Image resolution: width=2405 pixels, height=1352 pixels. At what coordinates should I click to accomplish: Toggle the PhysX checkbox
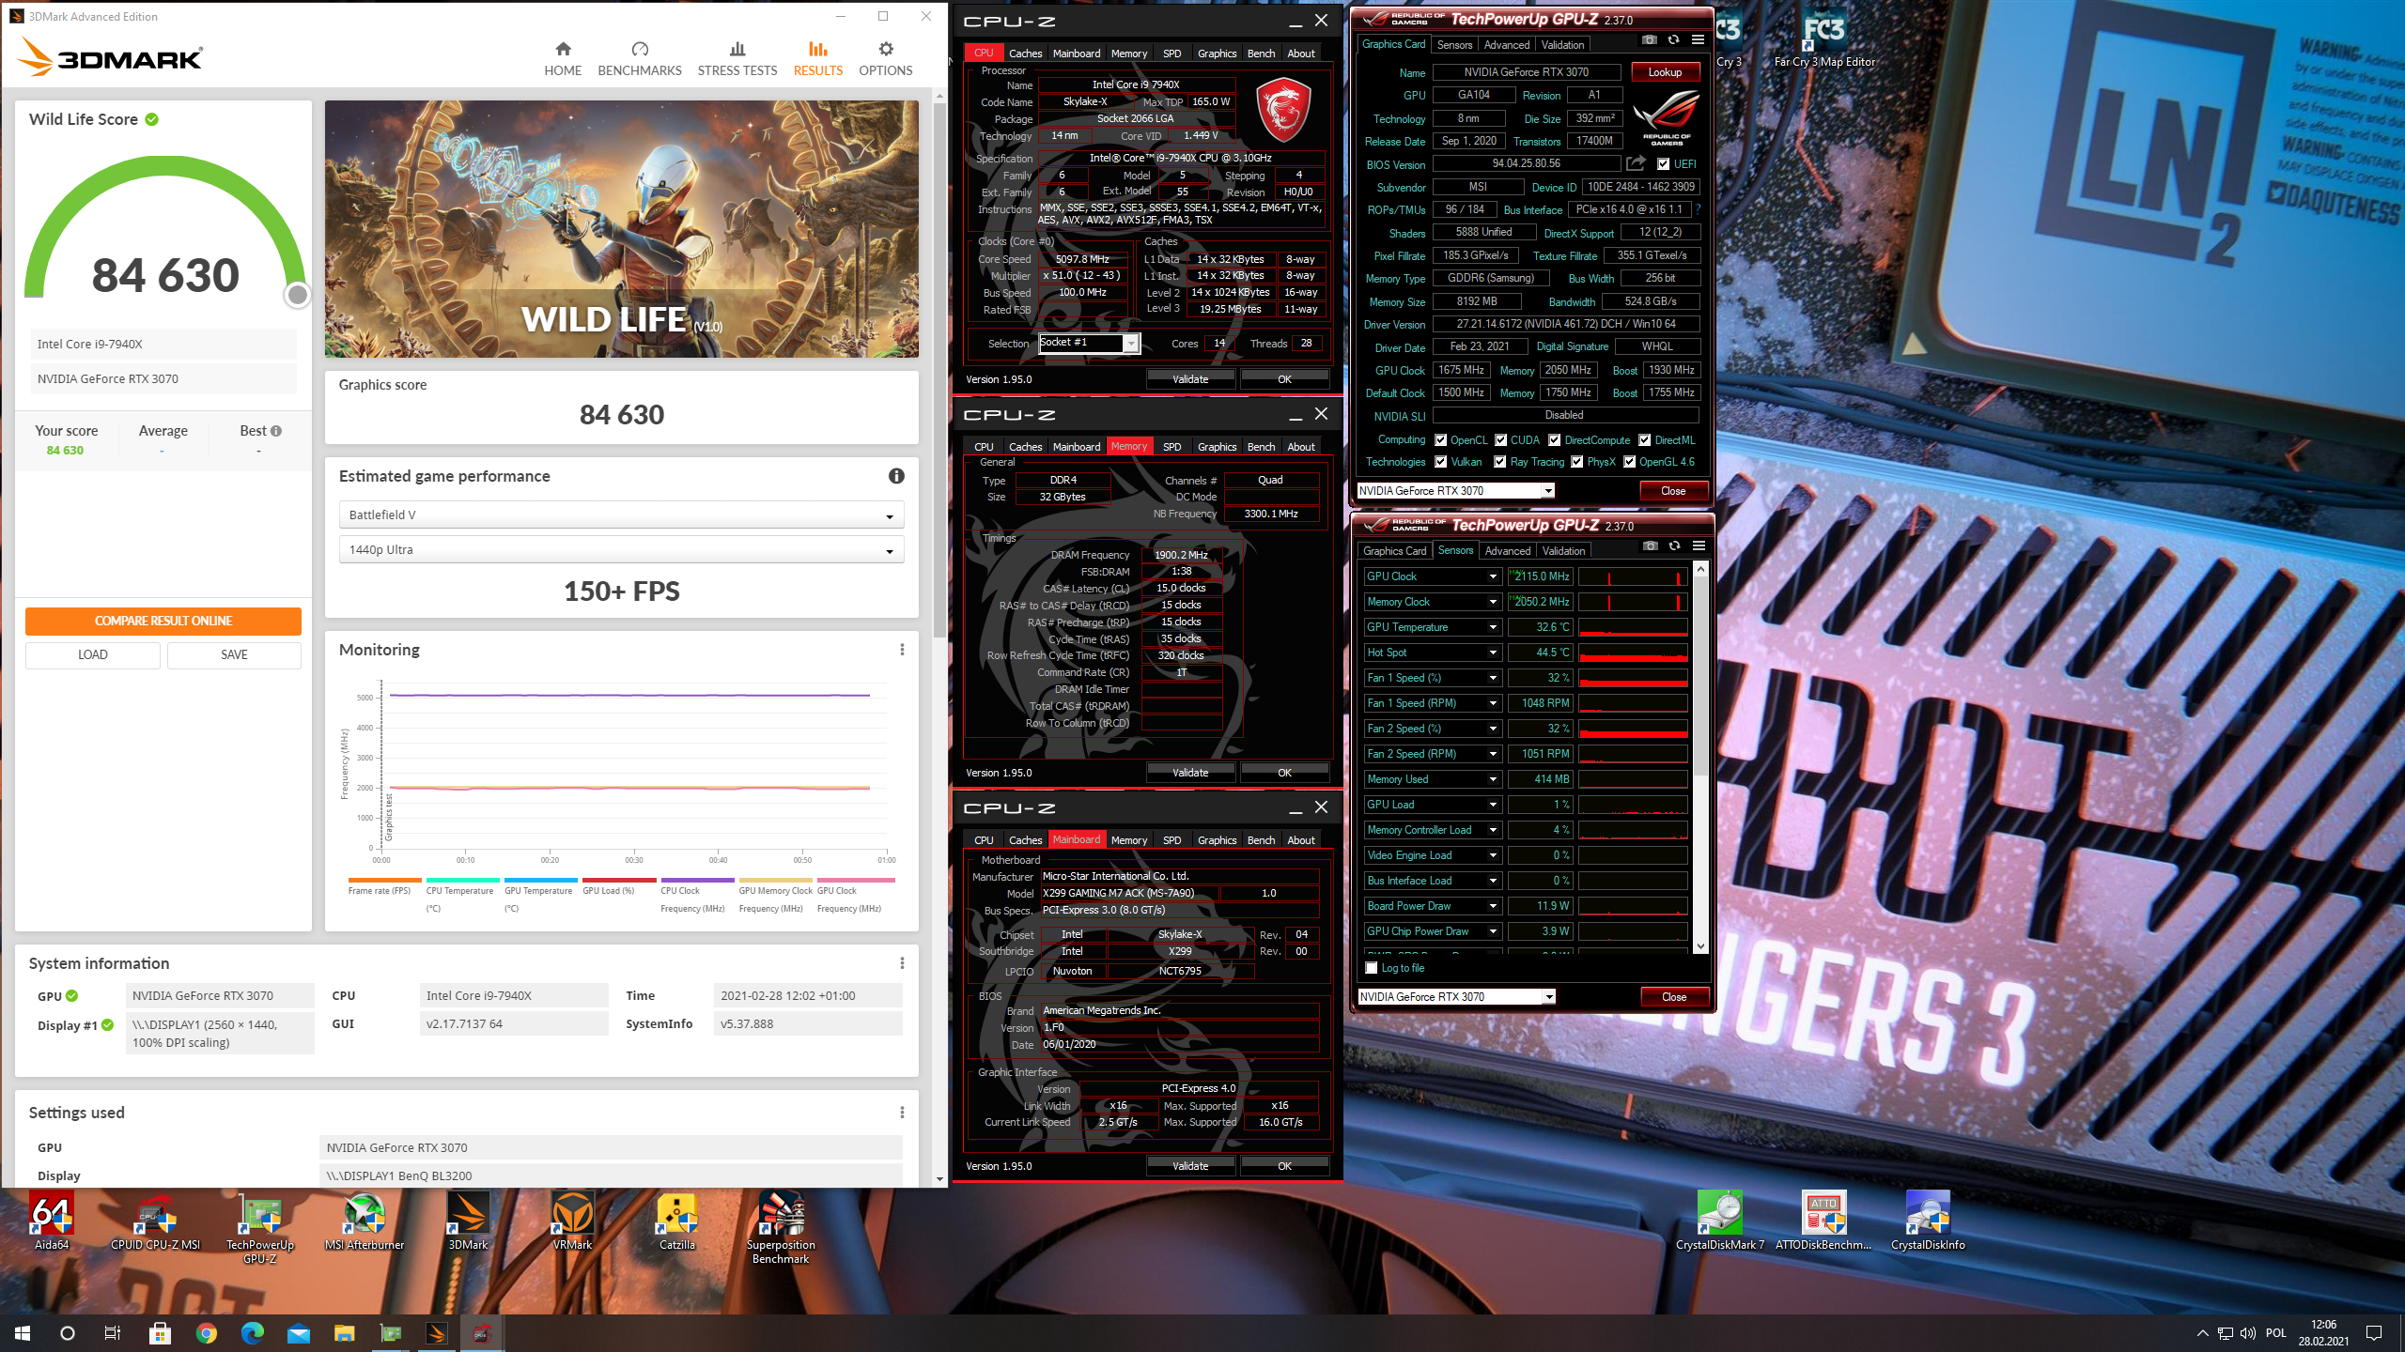(1577, 462)
